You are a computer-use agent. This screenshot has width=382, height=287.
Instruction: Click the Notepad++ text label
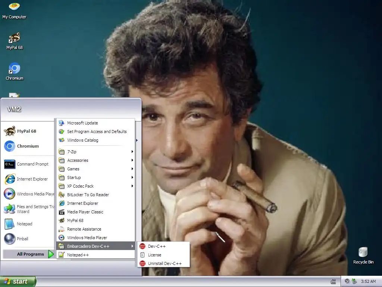78,255
